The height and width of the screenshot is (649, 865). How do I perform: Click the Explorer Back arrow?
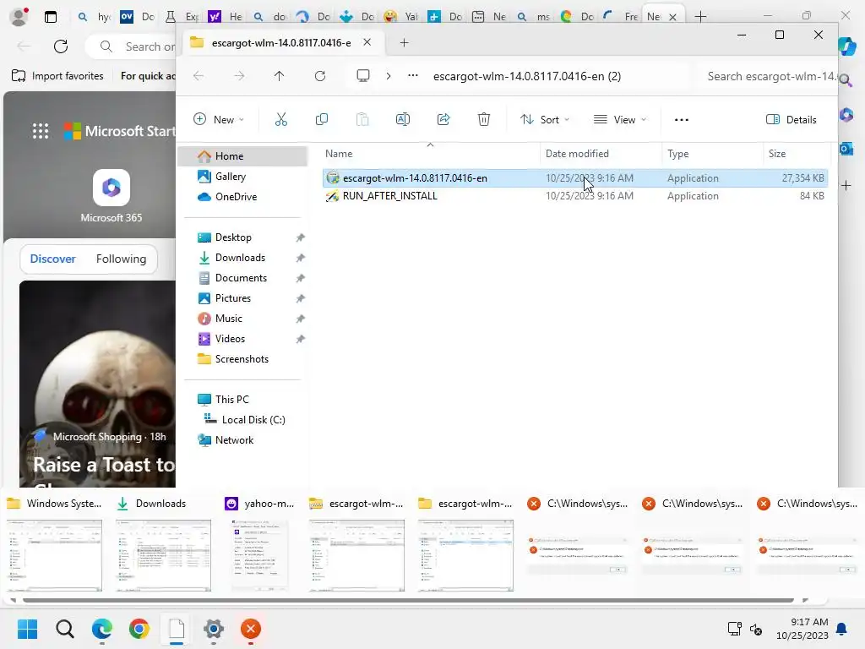tap(199, 76)
